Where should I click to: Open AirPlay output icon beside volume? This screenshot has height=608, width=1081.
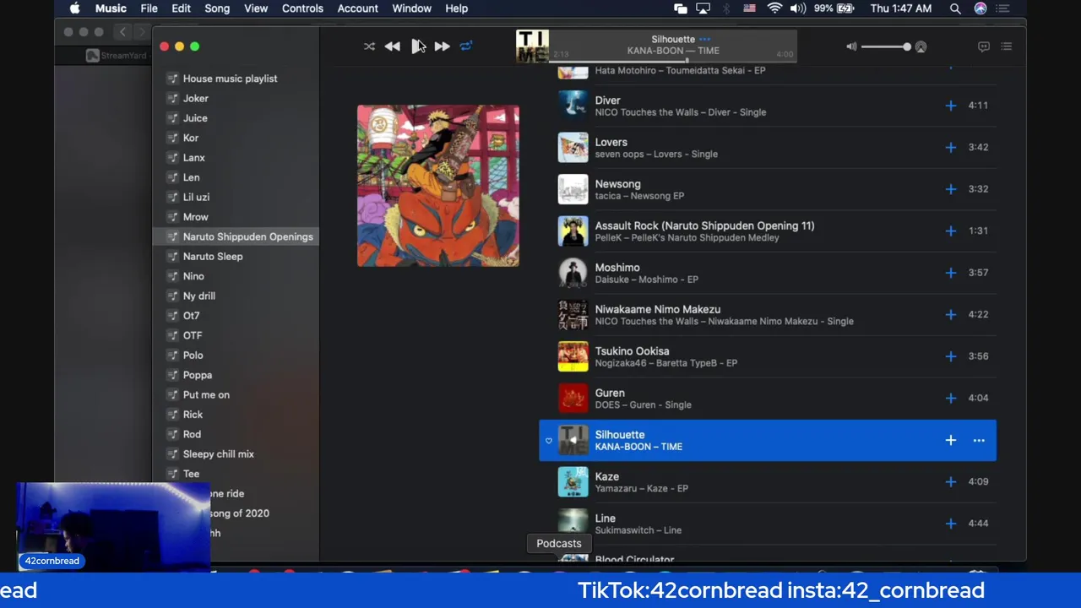pyautogui.click(x=921, y=47)
